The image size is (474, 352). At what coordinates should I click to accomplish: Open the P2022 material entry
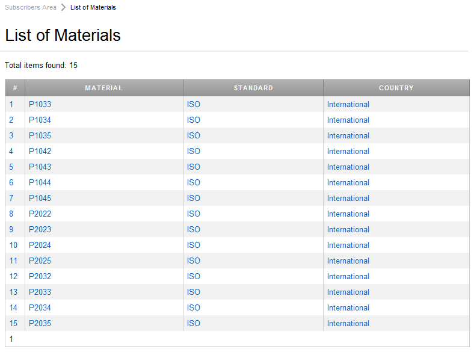pos(40,214)
